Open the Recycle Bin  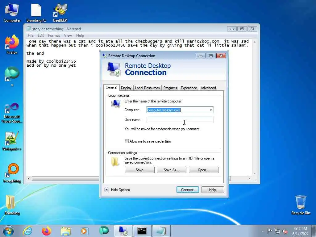click(x=301, y=205)
